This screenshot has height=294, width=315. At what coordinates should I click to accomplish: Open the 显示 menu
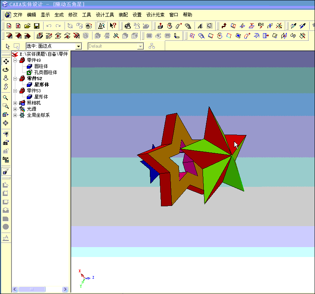[x=45, y=15]
